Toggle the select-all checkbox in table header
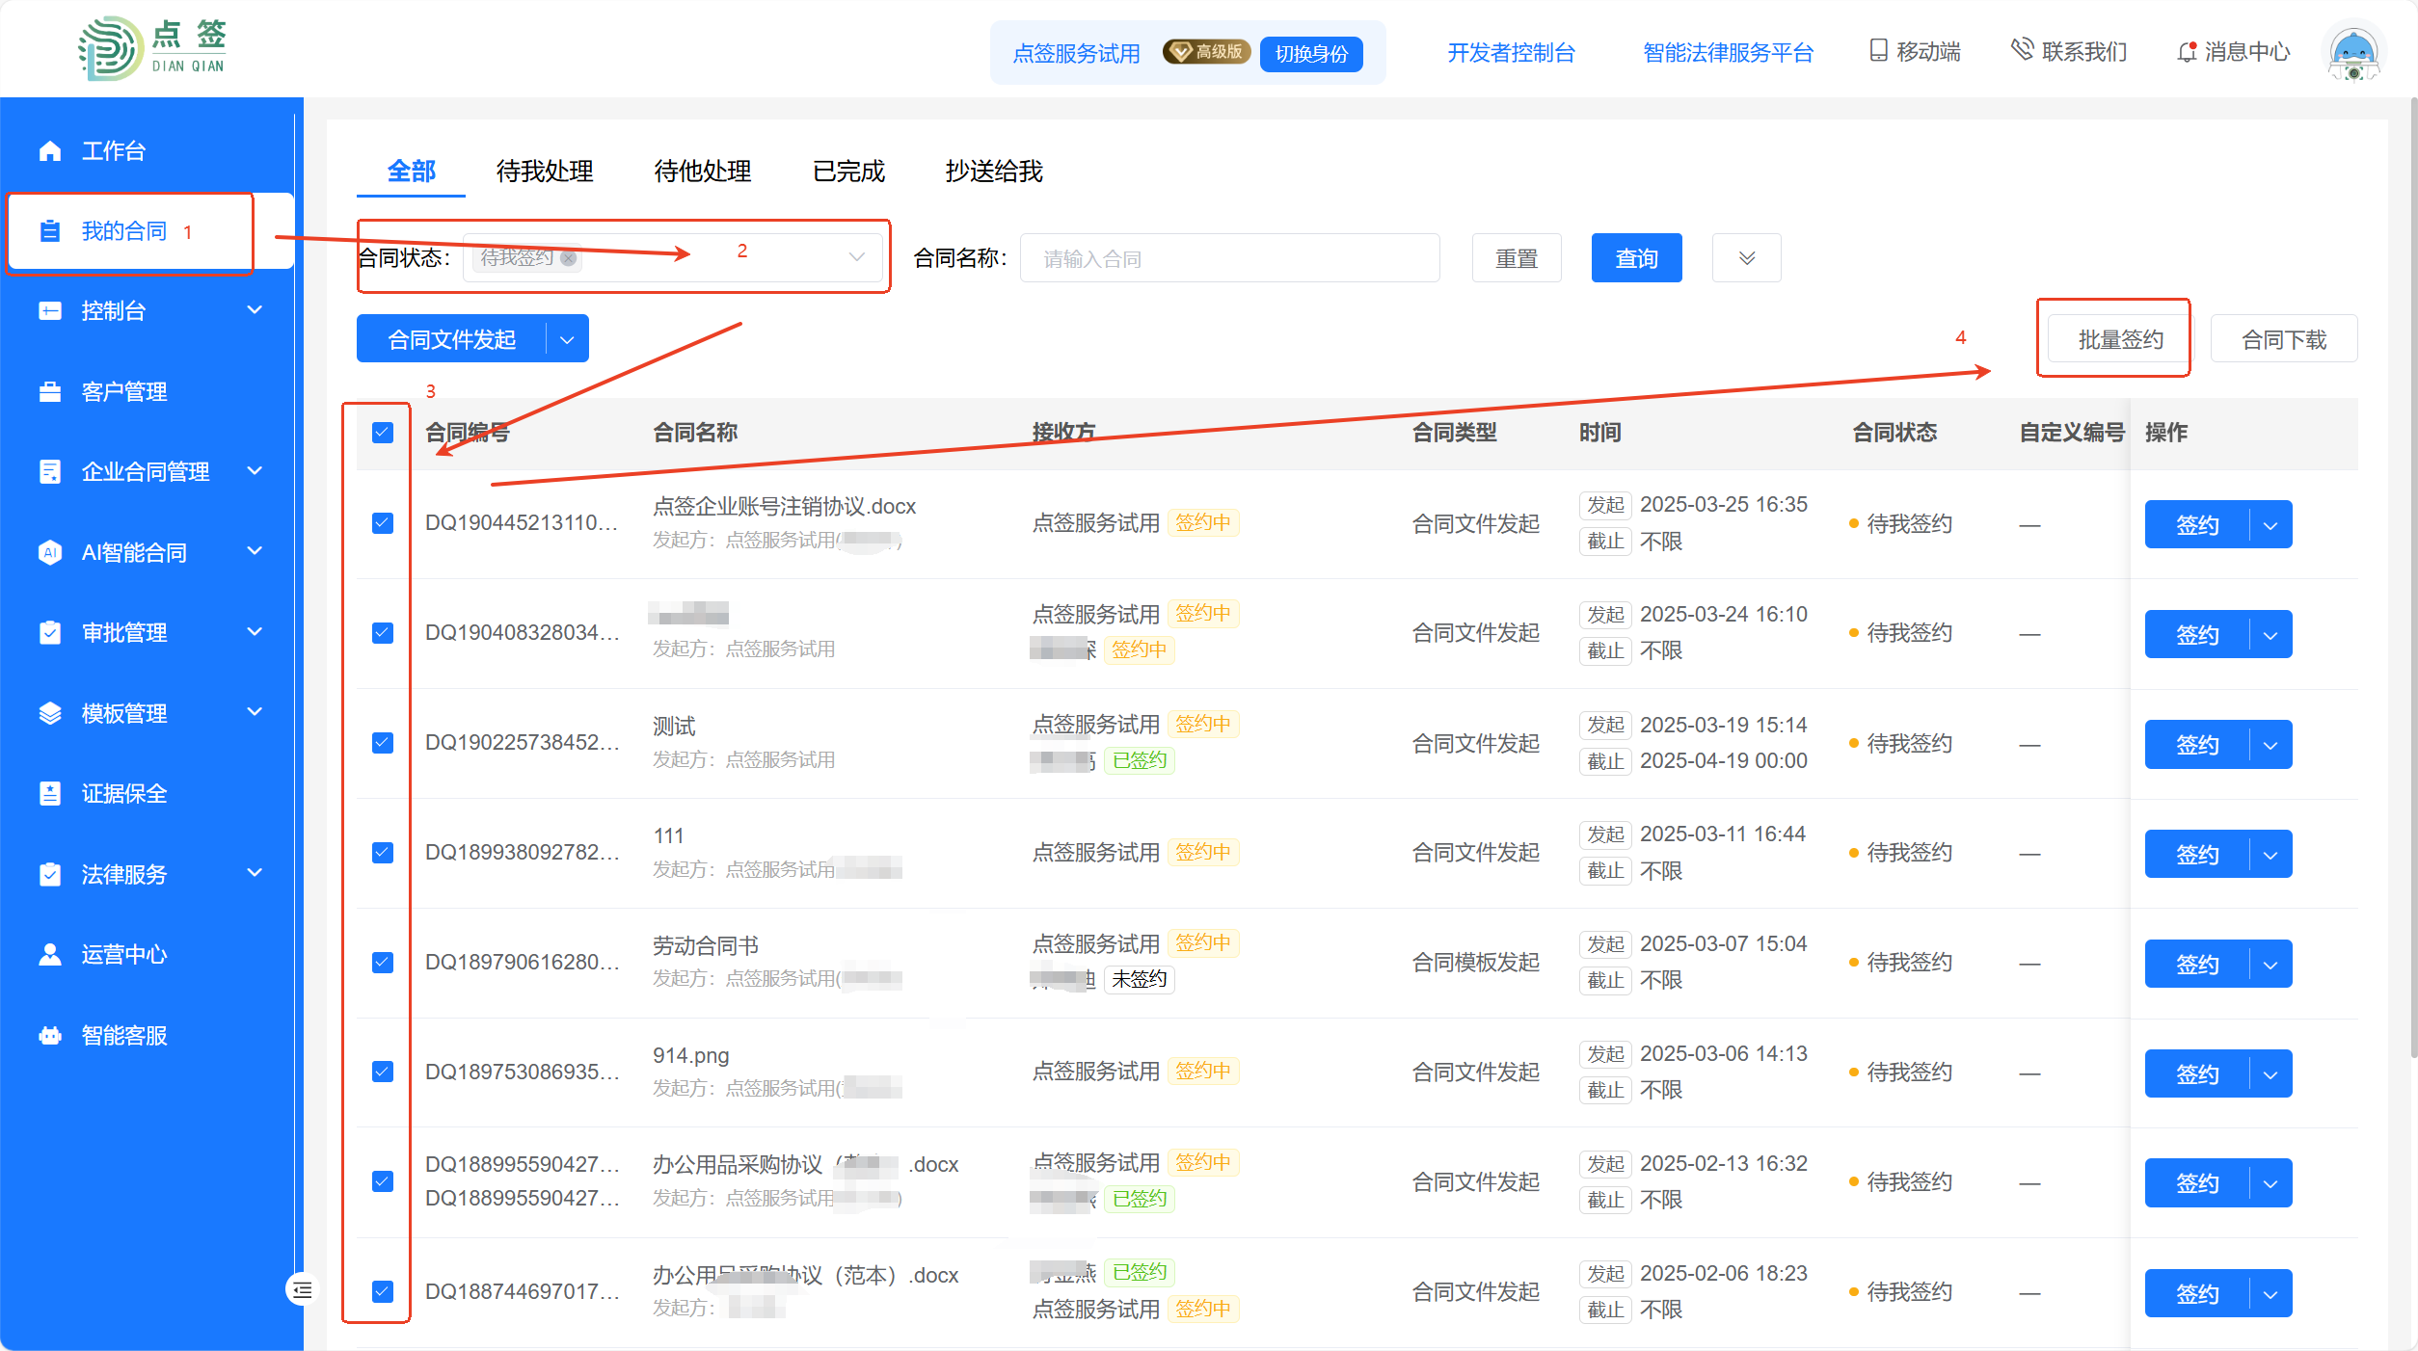The image size is (2418, 1351). pyautogui.click(x=383, y=433)
